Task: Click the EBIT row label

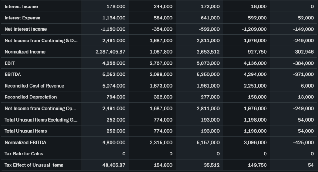Action: (10, 63)
